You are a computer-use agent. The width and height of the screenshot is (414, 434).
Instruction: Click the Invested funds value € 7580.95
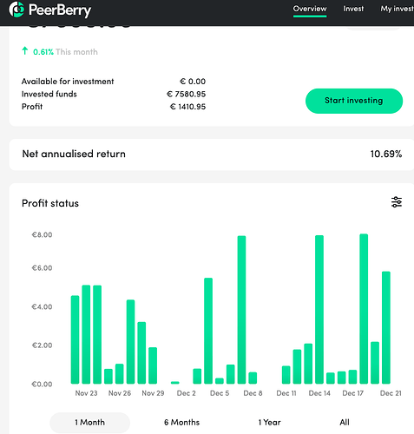(187, 94)
